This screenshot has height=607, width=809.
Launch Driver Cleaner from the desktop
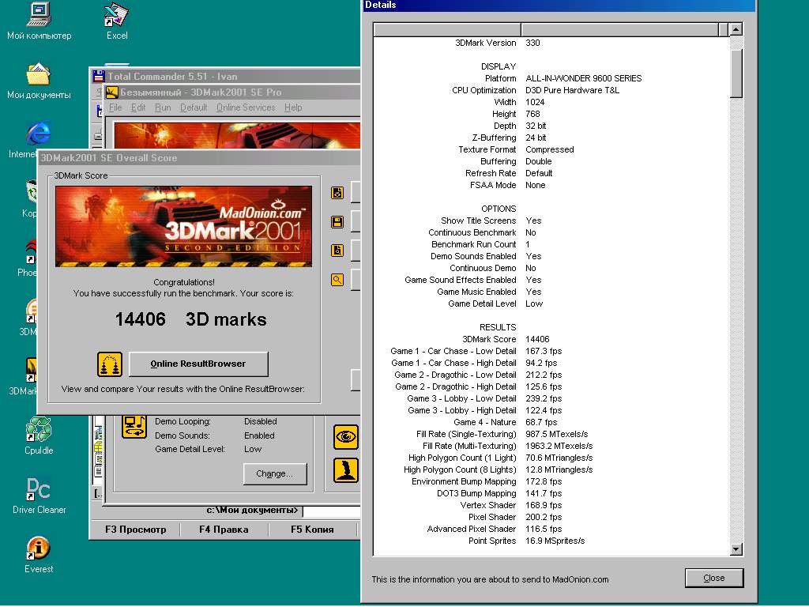(x=39, y=490)
